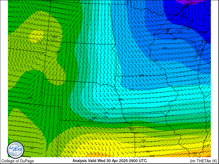Click the 316 contour label
This screenshot has width=219, height=164.
point(143,146)
